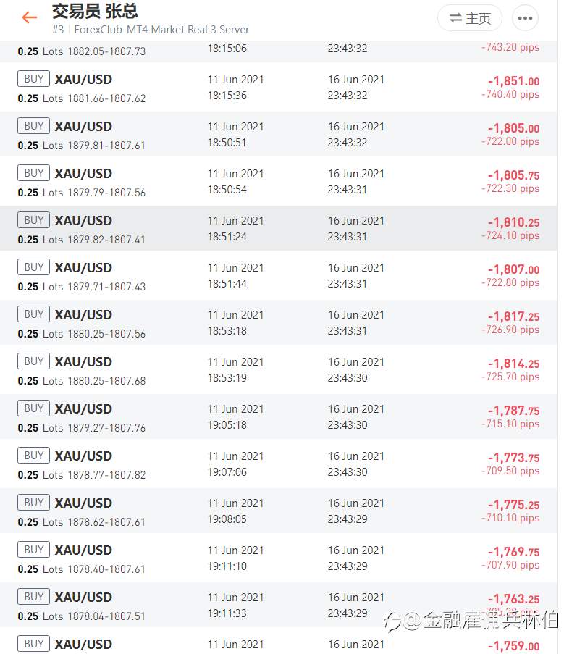Click the BUY badge on the 19:11:33 trade

click(34, 597)
